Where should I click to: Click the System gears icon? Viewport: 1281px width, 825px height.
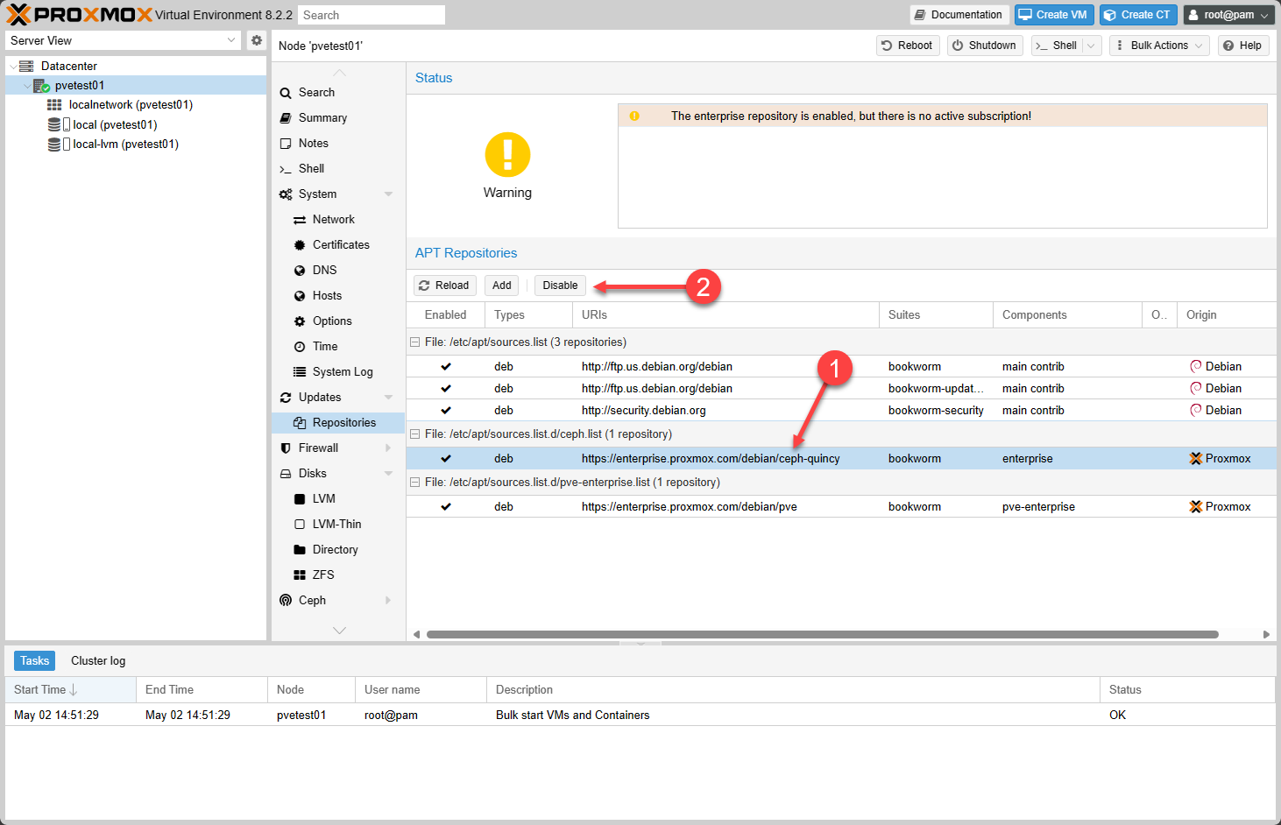pyautogui.click(x=286, y=194)
